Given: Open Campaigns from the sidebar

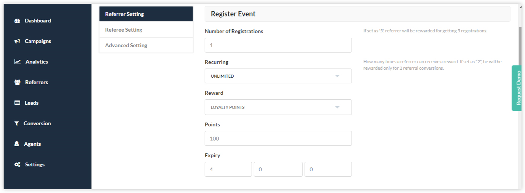Looking at the screenshot, I should tap(38, 41).
